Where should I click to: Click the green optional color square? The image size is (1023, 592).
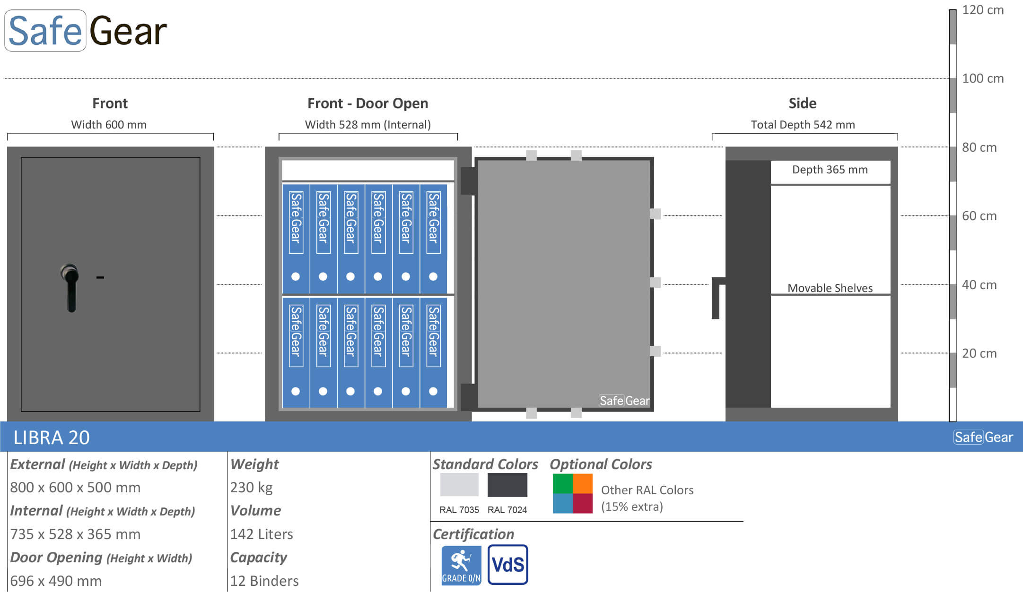pos(563,483)
